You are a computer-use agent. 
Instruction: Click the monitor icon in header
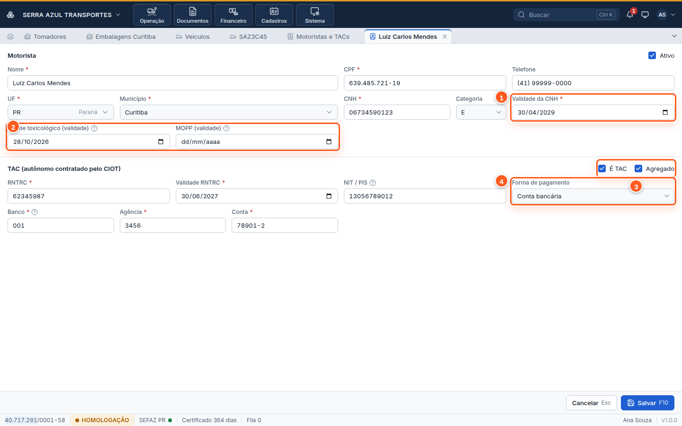[645, 15]
